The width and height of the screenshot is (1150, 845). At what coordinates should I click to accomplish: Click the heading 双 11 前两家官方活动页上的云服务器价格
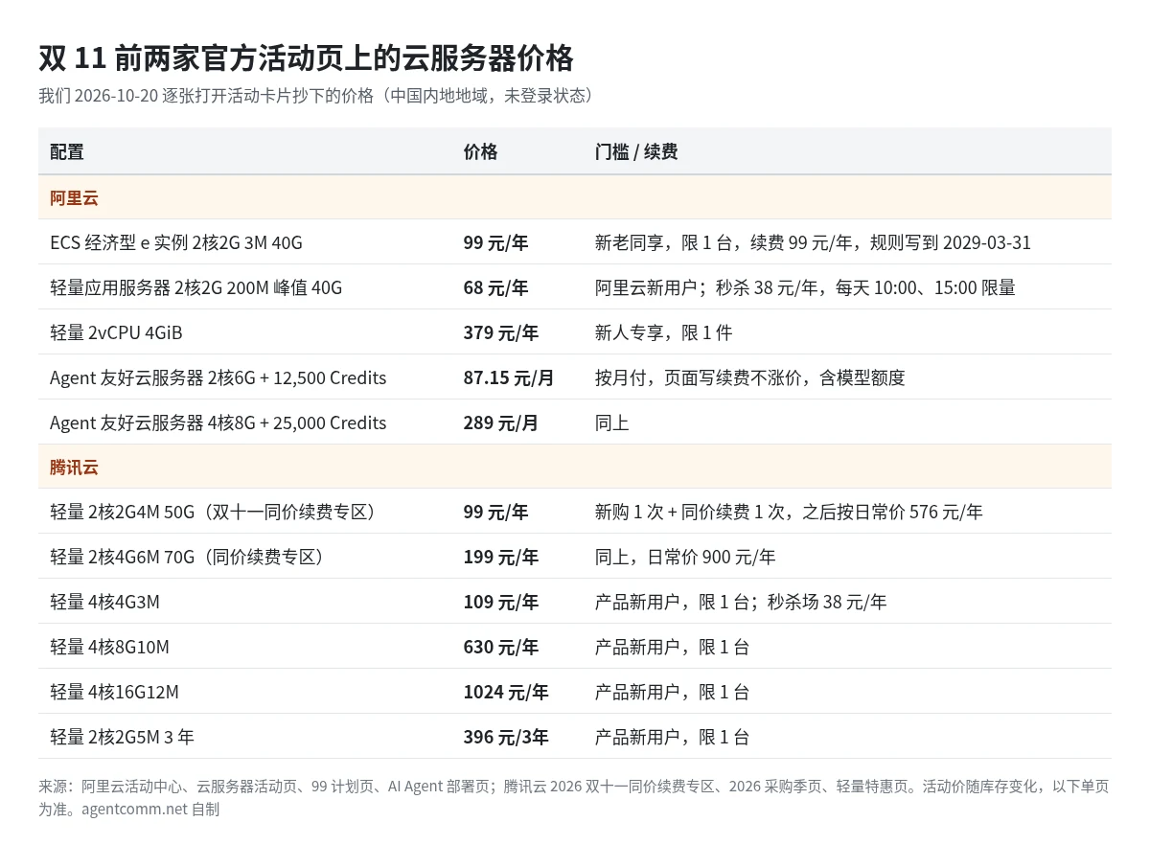coord(306,57)
